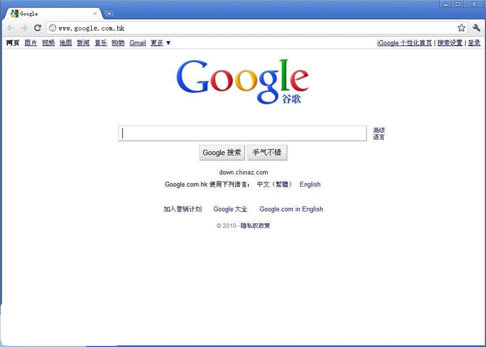Open the 图片 (Images) link

[31, 43]
